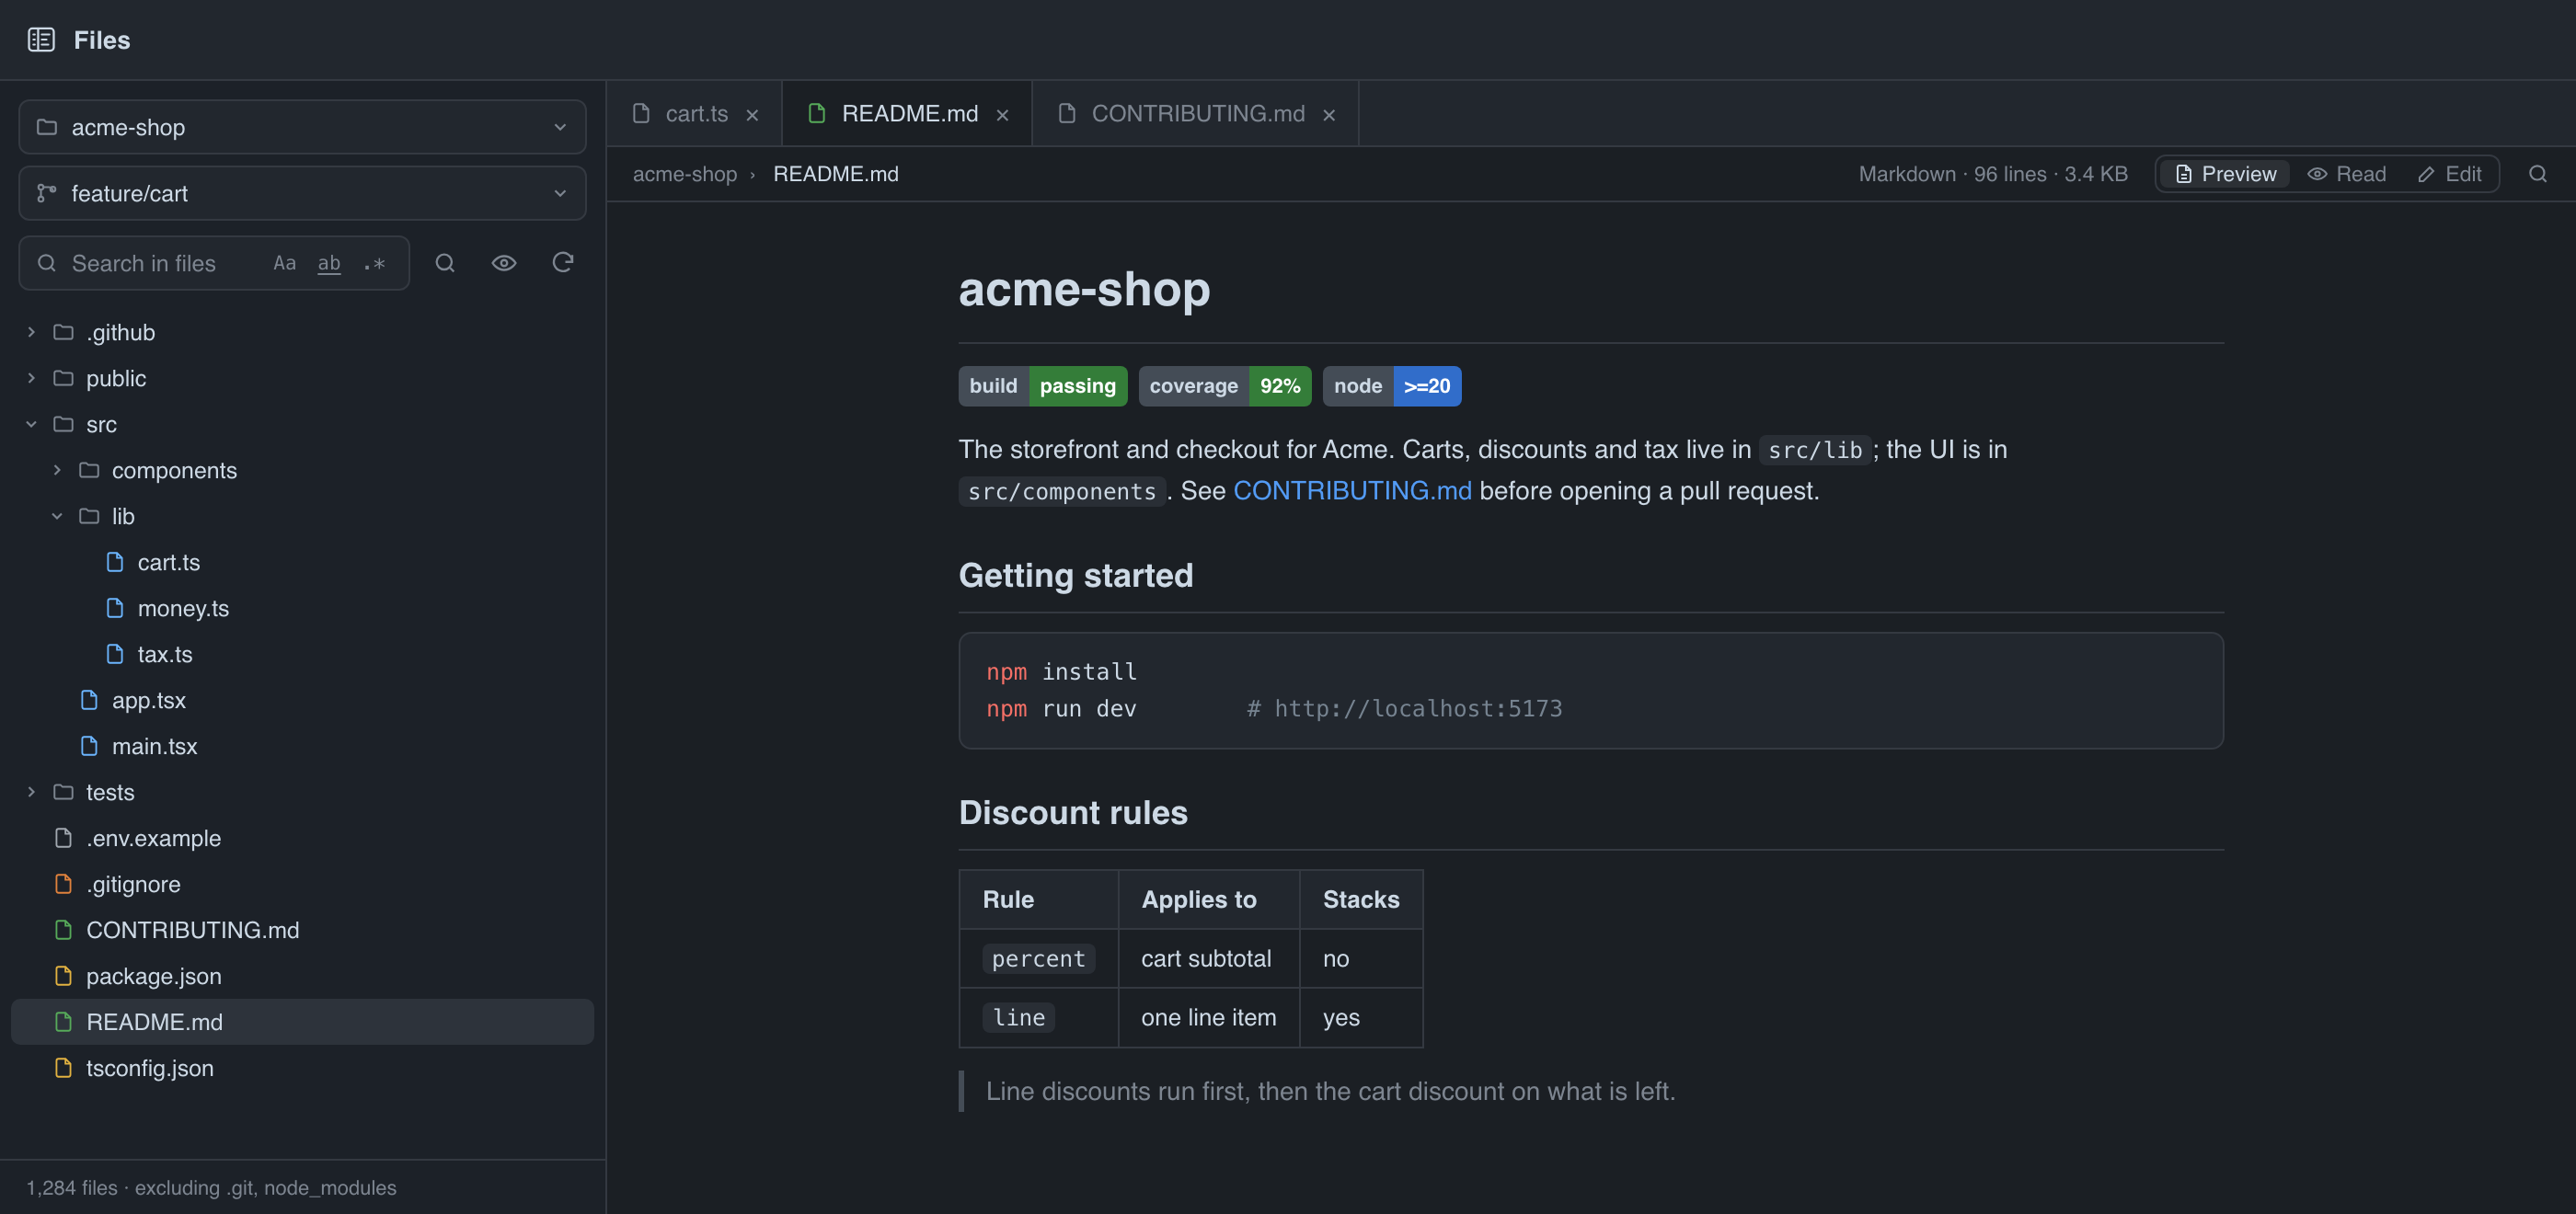
Task: Close the CONTRIBUTING.md tab
Action: 1329,115
